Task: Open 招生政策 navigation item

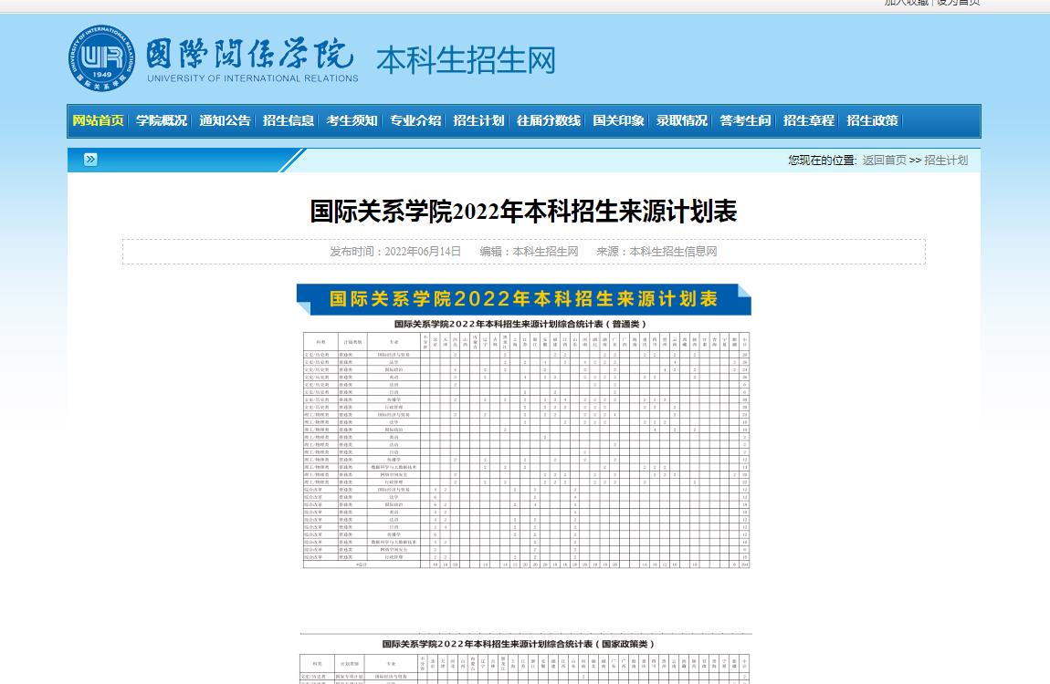Action: (872, 121)
